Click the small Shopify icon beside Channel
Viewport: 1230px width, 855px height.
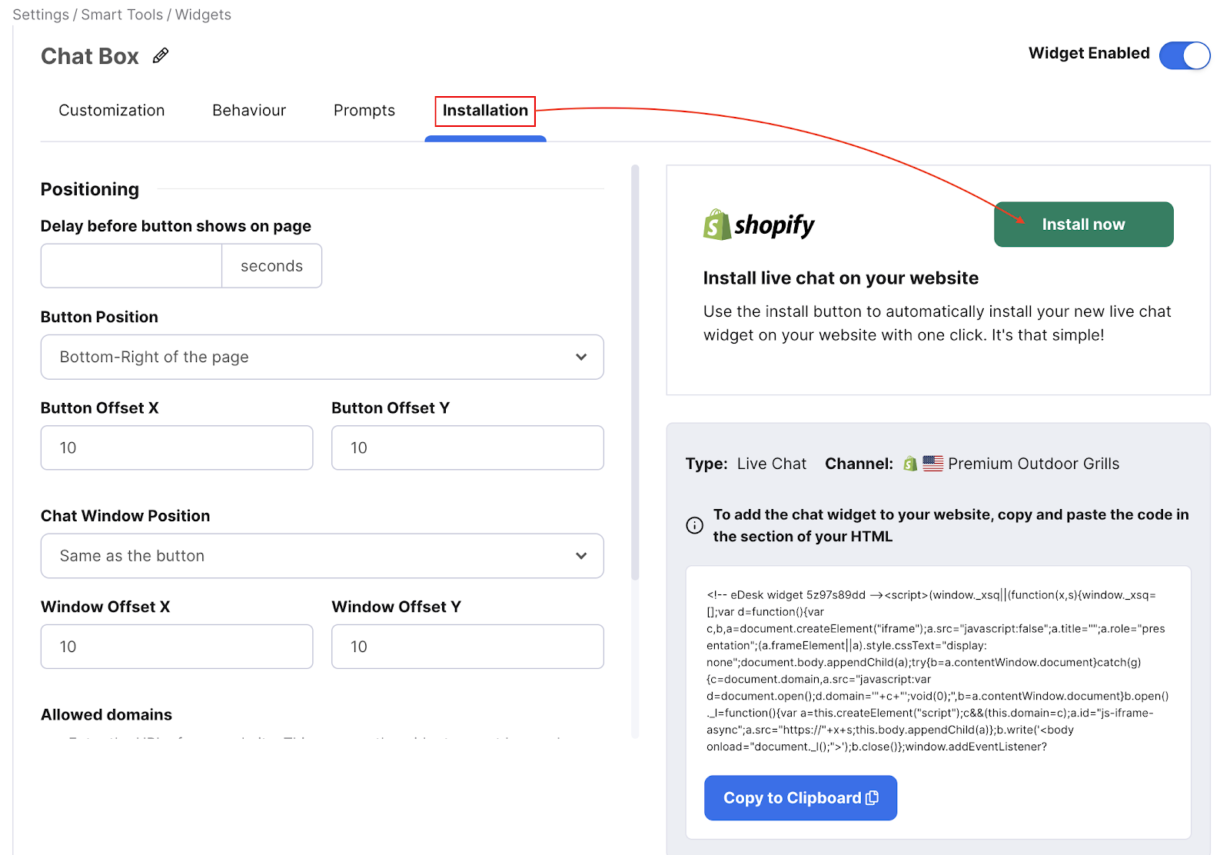pyautogui.click(x=910, y=464)
